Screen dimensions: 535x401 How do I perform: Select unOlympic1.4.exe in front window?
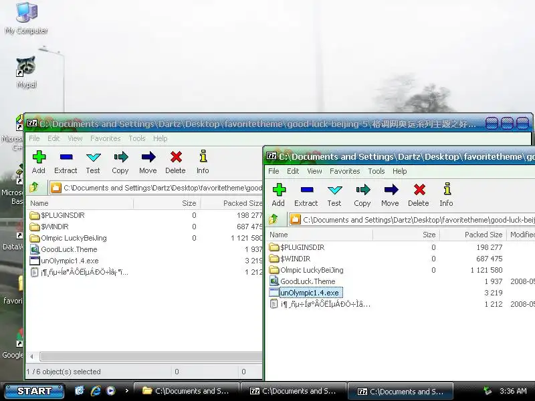pos(306,293)
